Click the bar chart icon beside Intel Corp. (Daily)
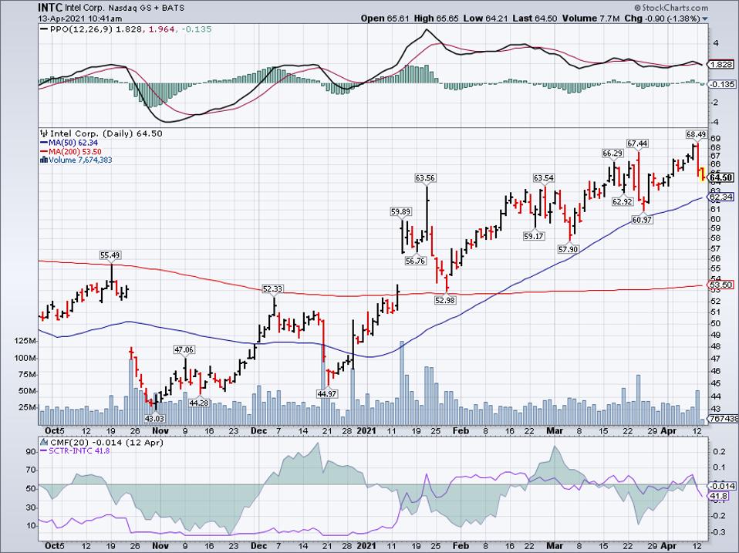 pyautogui.click(x=45, y=133)
